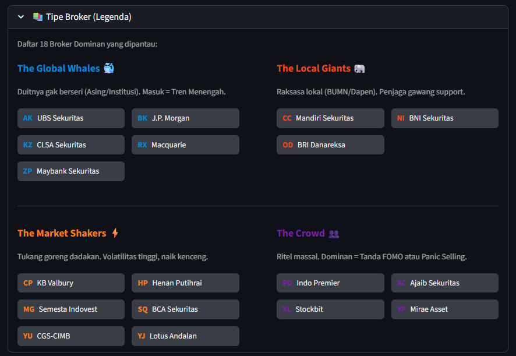Click the people icon beside The Crowd
Screen dimensions: 516x356
pyautogui.click(x=334, y=233)
